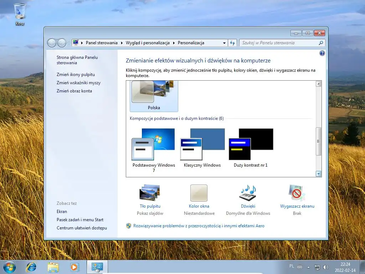
Task: Open Help via the blue question mark
Action: 322,54
